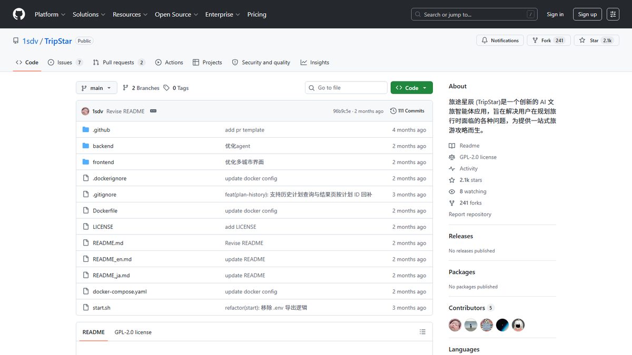This screenshot has height=355, width=632.
Task: Click the forks icon in About
Action: pos(452,203)
